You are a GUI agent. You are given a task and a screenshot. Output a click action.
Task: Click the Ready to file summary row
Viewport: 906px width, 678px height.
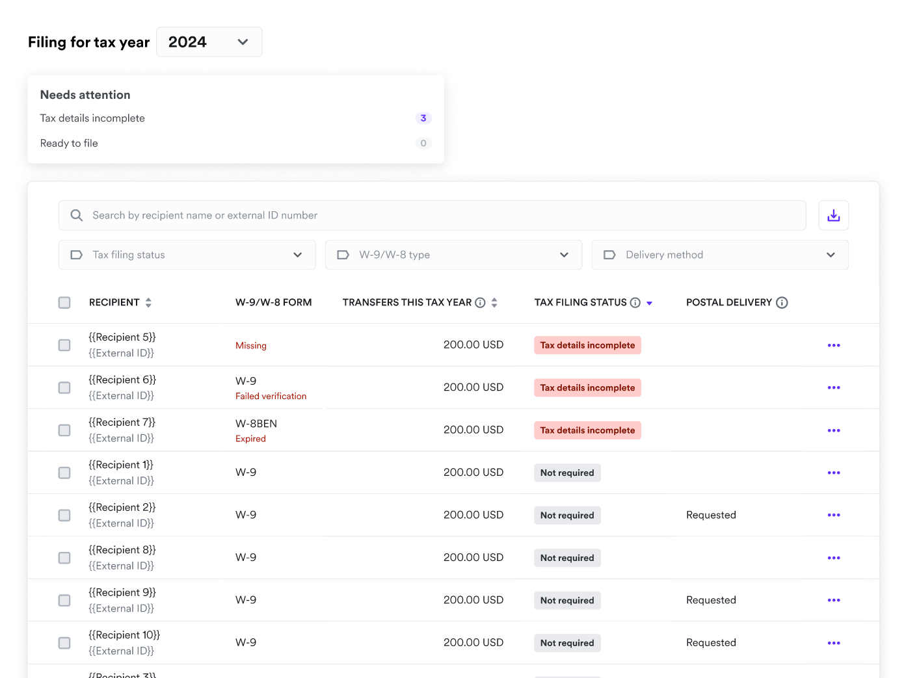click(235, 143)
